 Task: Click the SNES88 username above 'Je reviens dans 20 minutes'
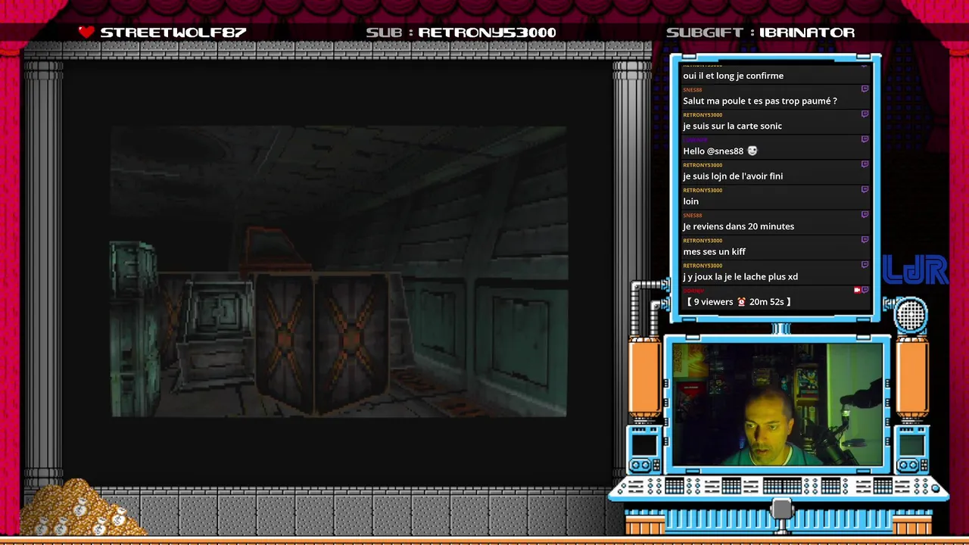(x=692, y=215)
